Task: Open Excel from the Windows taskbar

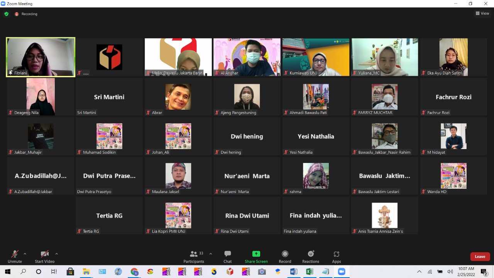Action: 310,272
